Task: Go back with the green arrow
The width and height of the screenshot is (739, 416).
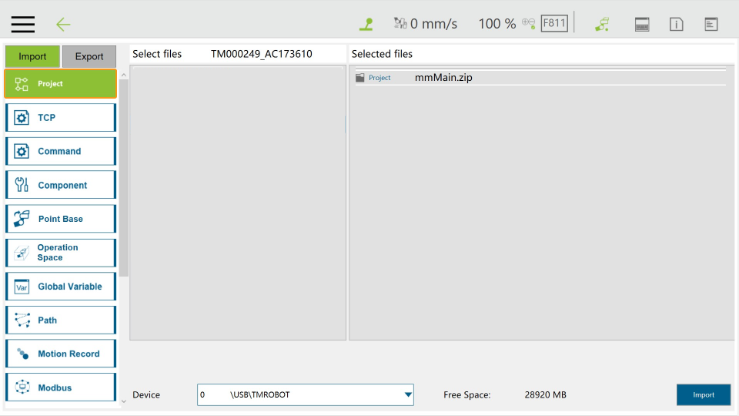Action: pyautogui.click(x=63, y=24)
